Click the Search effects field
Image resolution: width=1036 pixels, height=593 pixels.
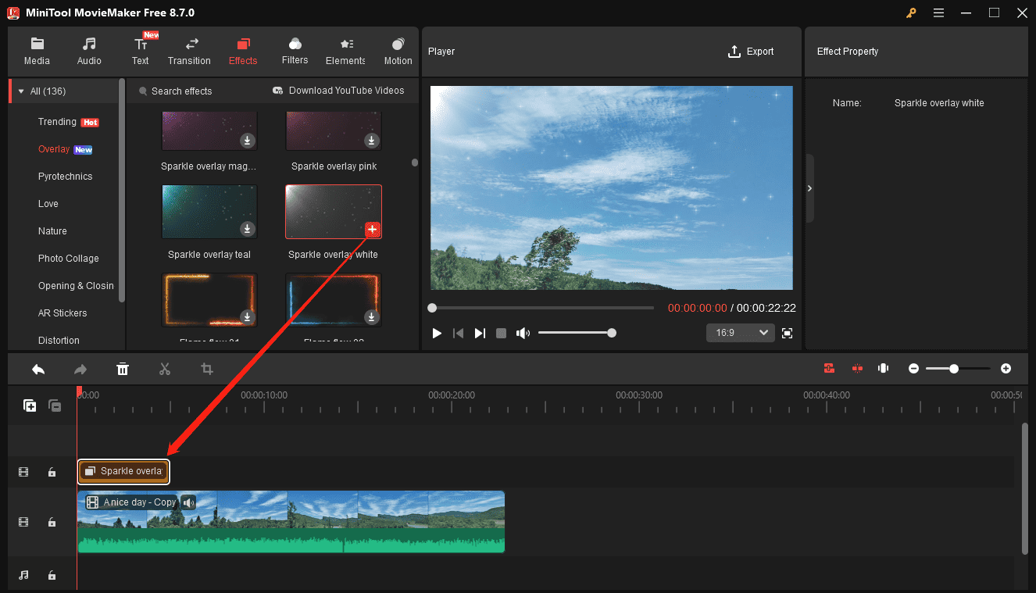181,91
